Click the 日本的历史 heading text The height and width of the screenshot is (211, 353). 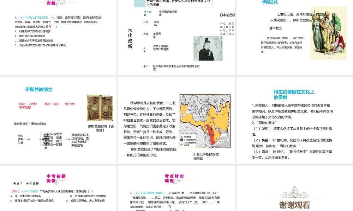pos(227,15)
